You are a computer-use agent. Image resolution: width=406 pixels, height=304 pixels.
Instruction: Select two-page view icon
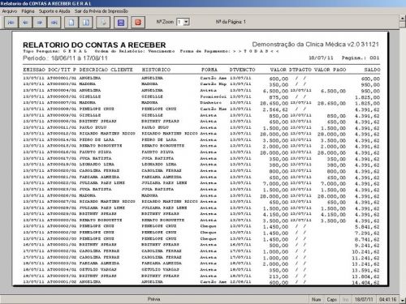pos(86,23)
